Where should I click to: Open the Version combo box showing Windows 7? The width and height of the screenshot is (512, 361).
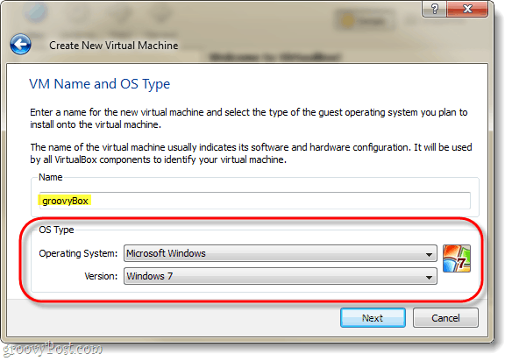281,277
